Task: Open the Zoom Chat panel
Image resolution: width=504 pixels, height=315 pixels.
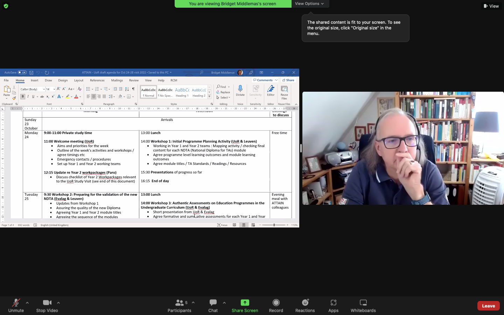Action: click(213, 306)
